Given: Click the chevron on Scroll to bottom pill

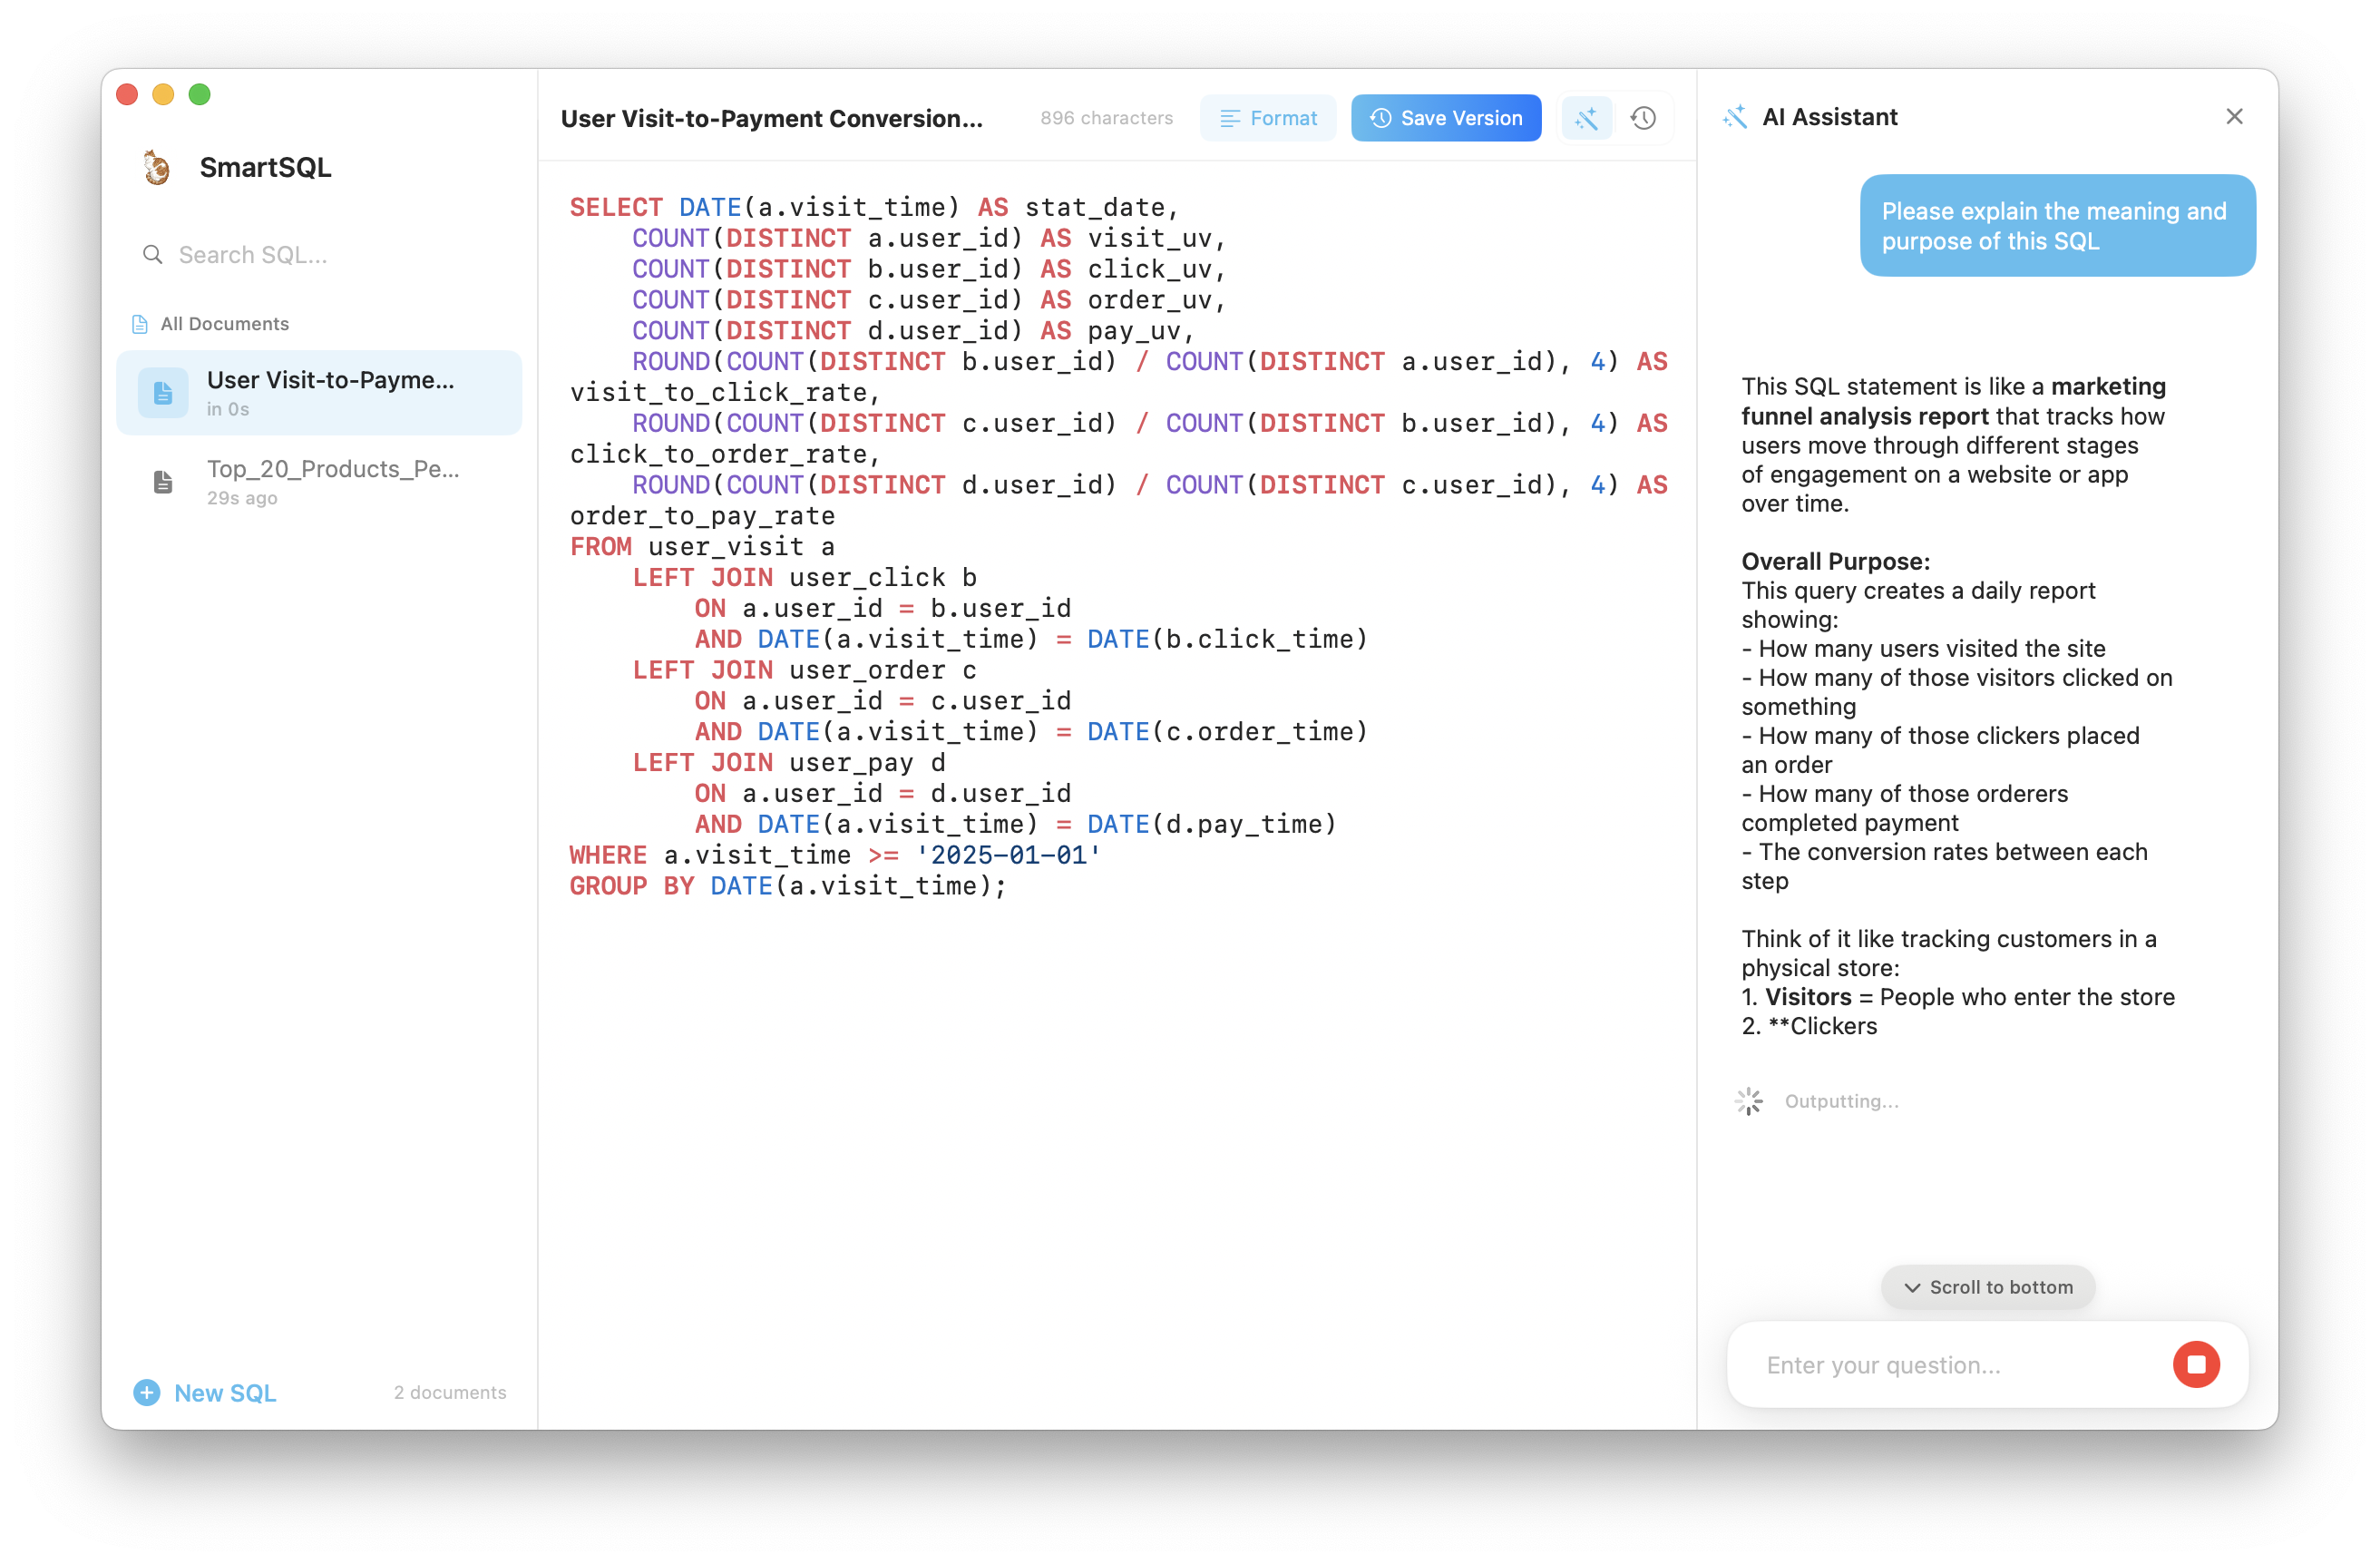Looking at the screenshot, I should [x=1913, y=1288].
